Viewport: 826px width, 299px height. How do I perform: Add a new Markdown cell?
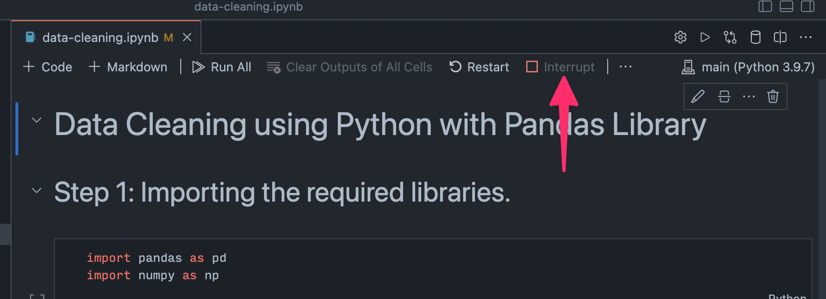click(128, 67)
